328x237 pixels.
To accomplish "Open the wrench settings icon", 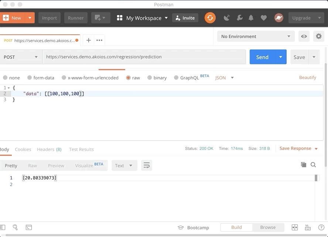I will coord(239,18).
